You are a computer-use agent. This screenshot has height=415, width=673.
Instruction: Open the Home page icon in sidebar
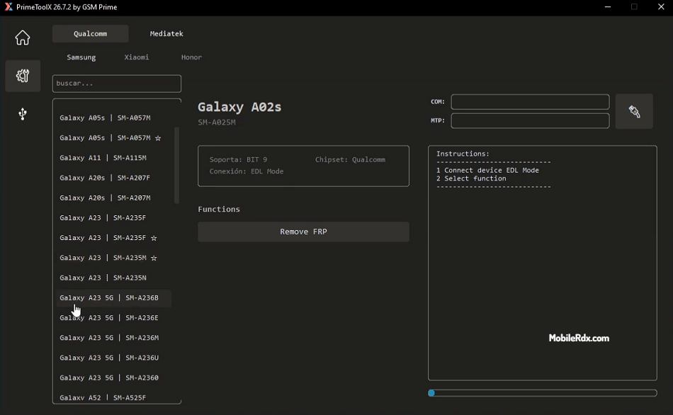[x=23, y=38]
